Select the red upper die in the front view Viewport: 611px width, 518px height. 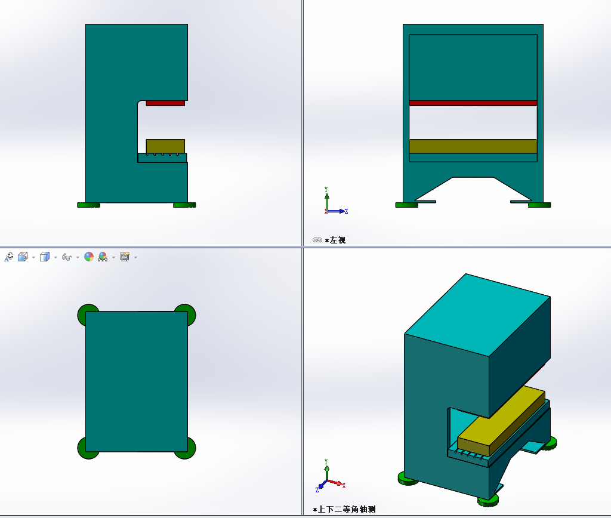point(165,103)
